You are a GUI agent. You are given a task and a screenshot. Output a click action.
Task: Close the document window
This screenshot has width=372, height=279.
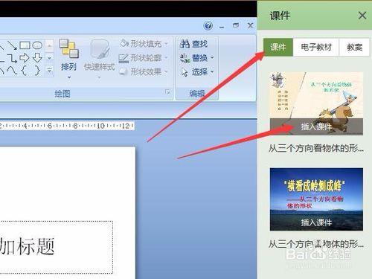point(251,25)
